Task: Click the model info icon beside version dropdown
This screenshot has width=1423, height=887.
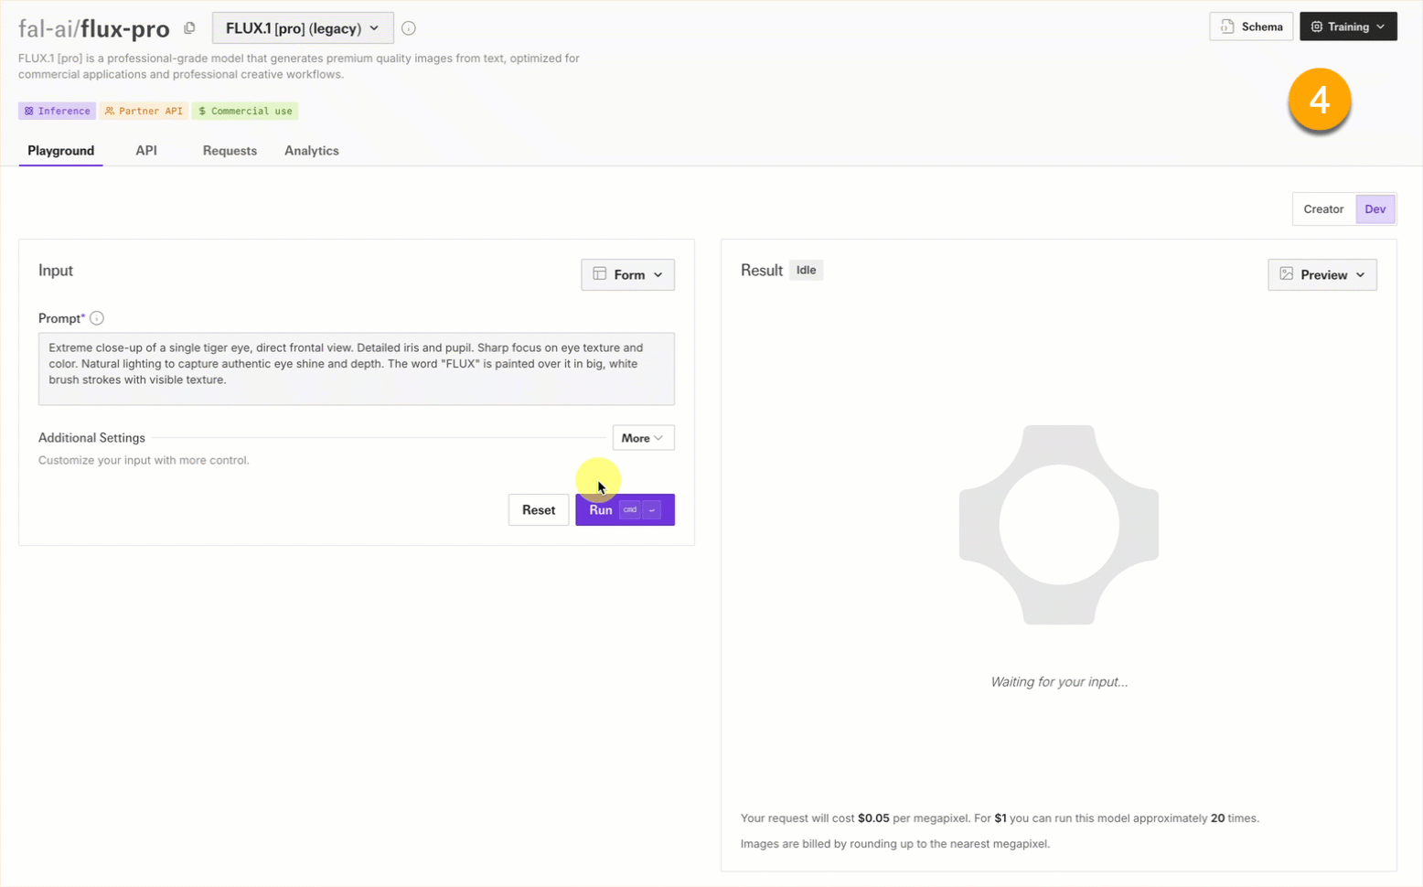Action: pos(409,28)
